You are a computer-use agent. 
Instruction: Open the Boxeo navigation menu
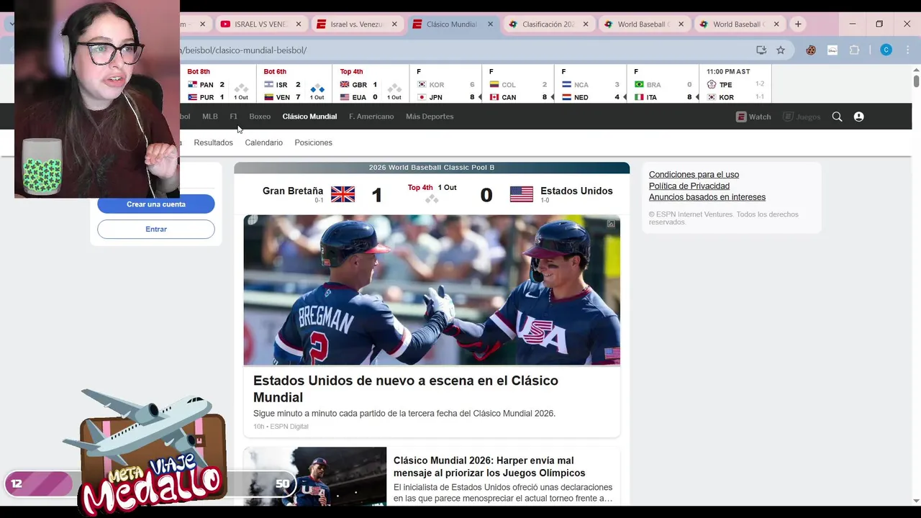(x=260, y=117)
